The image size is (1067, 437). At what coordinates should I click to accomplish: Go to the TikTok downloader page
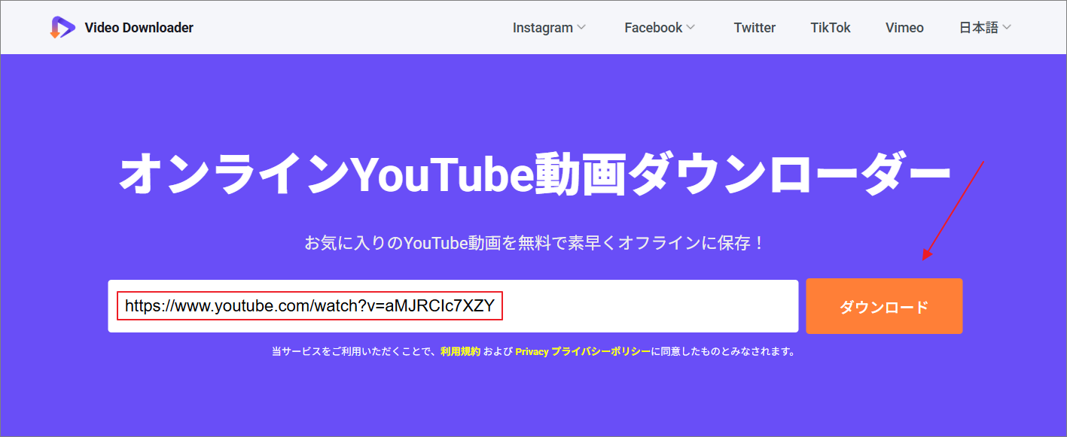pos(831,28)
